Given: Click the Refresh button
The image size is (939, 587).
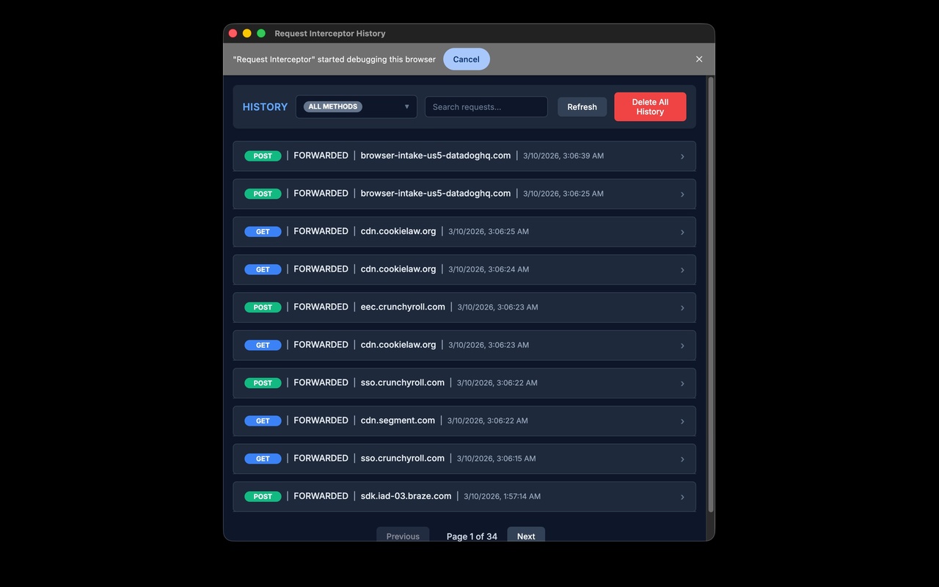Looking at the screenshot, I should click(x=582, y=106).
